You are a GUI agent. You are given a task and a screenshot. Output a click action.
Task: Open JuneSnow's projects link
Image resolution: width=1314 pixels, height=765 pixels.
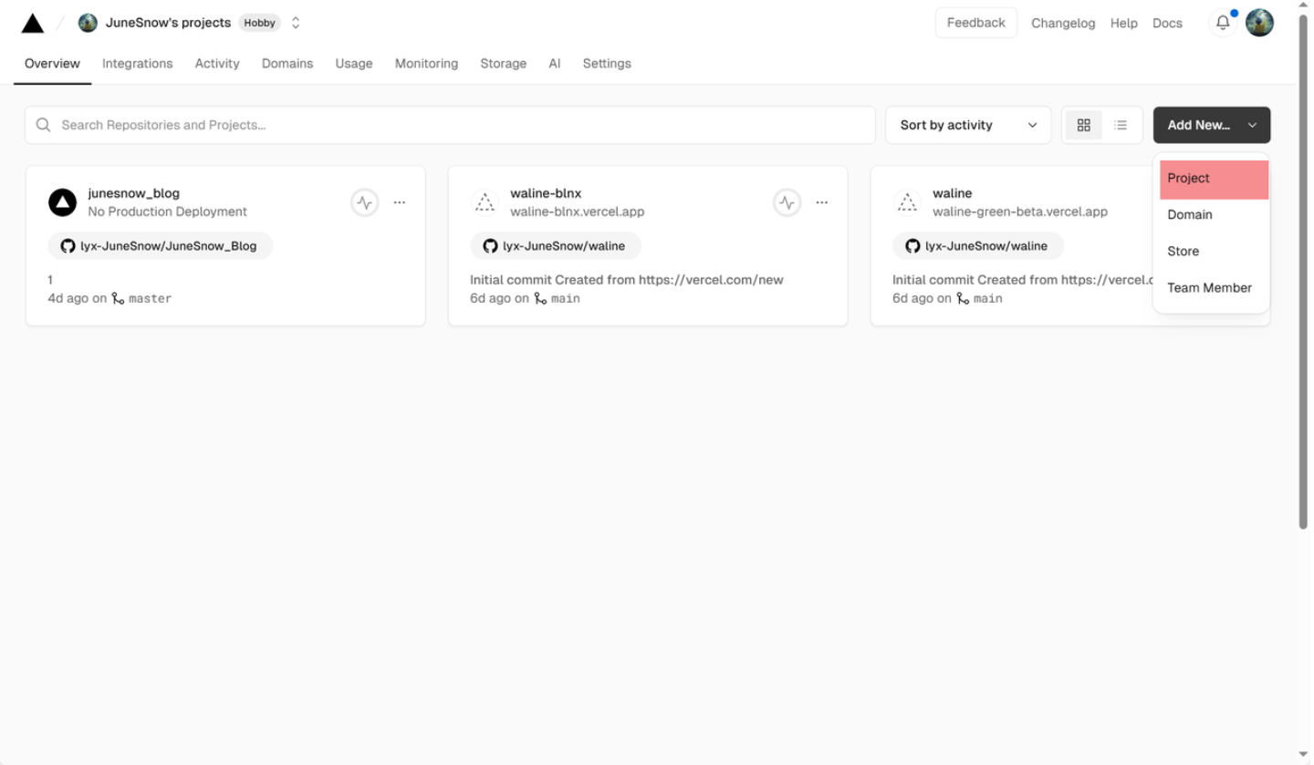point(168,23)
